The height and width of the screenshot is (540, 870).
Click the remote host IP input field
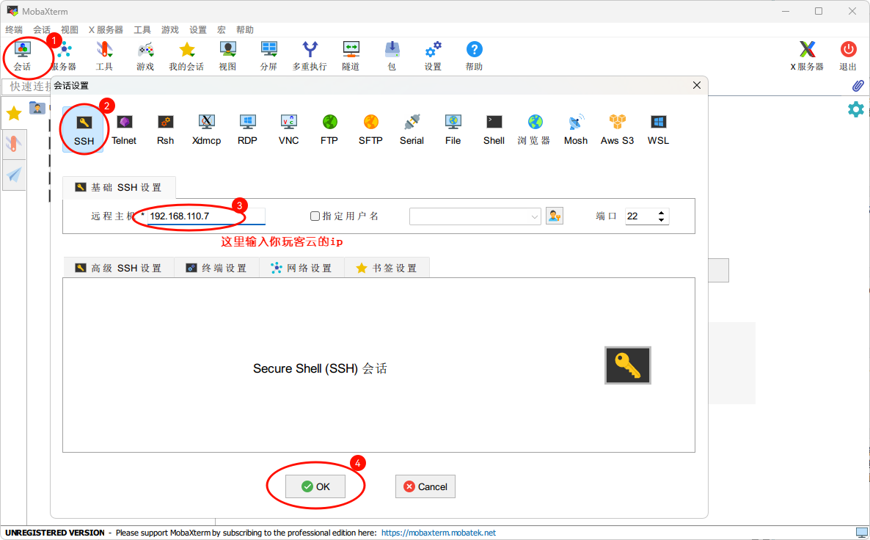[205, 216]
